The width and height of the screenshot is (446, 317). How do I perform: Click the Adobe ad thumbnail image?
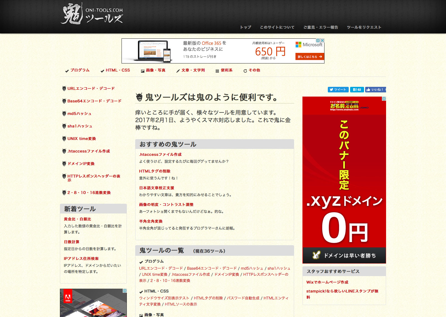click(93, 303)
